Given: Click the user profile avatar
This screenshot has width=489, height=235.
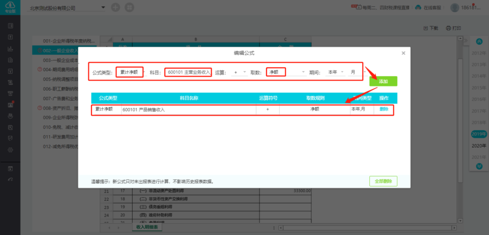Looking at the screenshot, I should 455,8.
